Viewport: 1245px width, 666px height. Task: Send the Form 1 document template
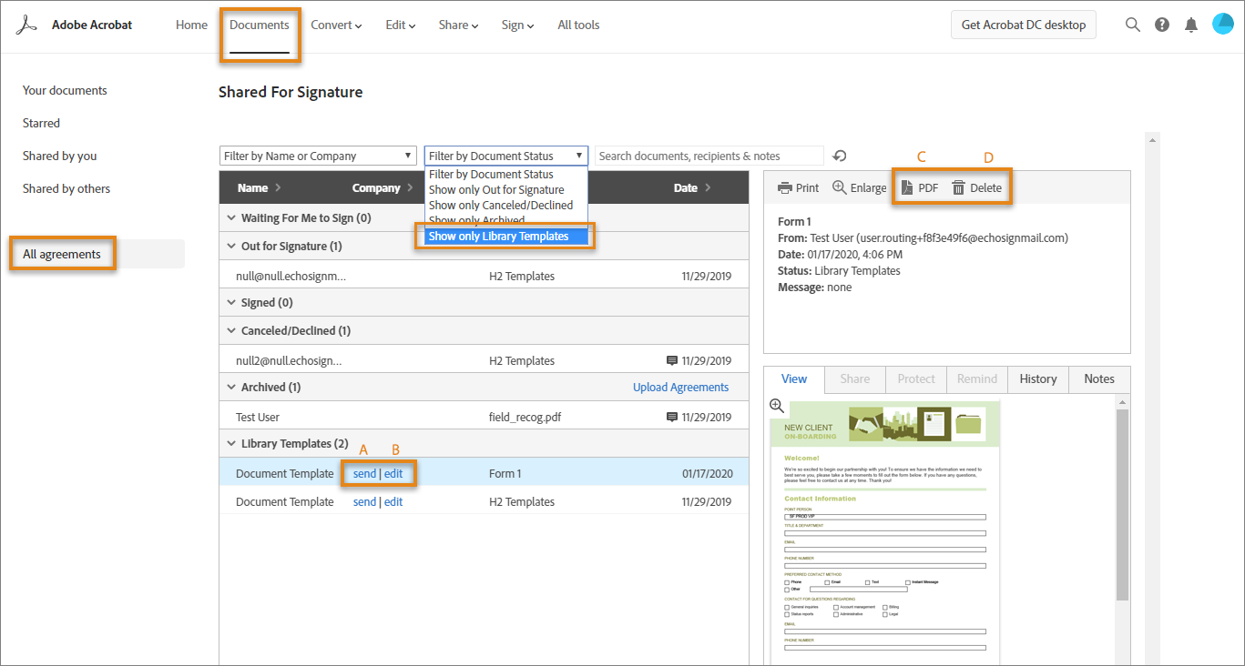(364, 473)
